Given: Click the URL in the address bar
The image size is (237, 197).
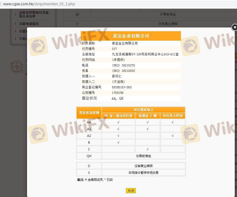Looking at the screenshot, I should pos(39,4).
